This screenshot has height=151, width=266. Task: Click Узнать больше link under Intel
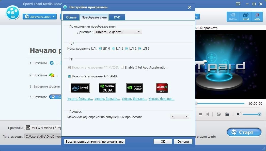(x=80, y=99)
